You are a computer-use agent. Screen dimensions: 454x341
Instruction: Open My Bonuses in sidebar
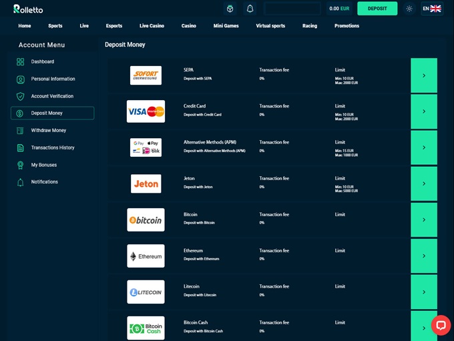coord(43,165)
